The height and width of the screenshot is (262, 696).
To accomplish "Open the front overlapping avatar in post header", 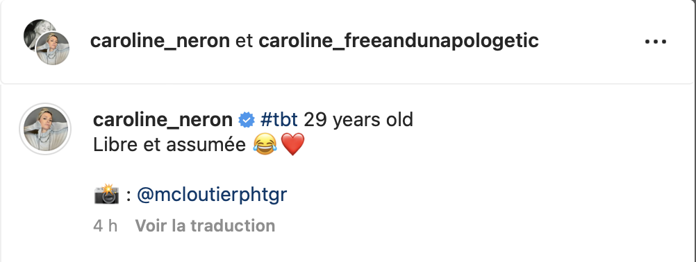I will 52,49.
